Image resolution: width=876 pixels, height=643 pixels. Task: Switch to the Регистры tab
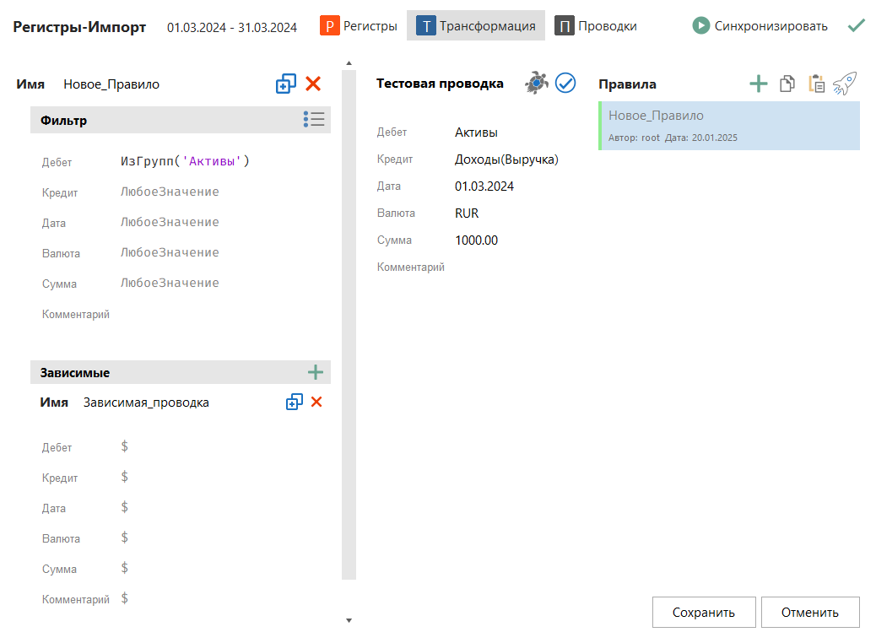pos(359,26)
